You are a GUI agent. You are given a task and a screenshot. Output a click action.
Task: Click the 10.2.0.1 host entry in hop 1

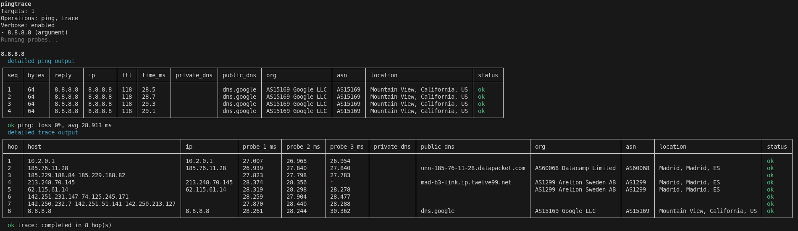[41, 161]
